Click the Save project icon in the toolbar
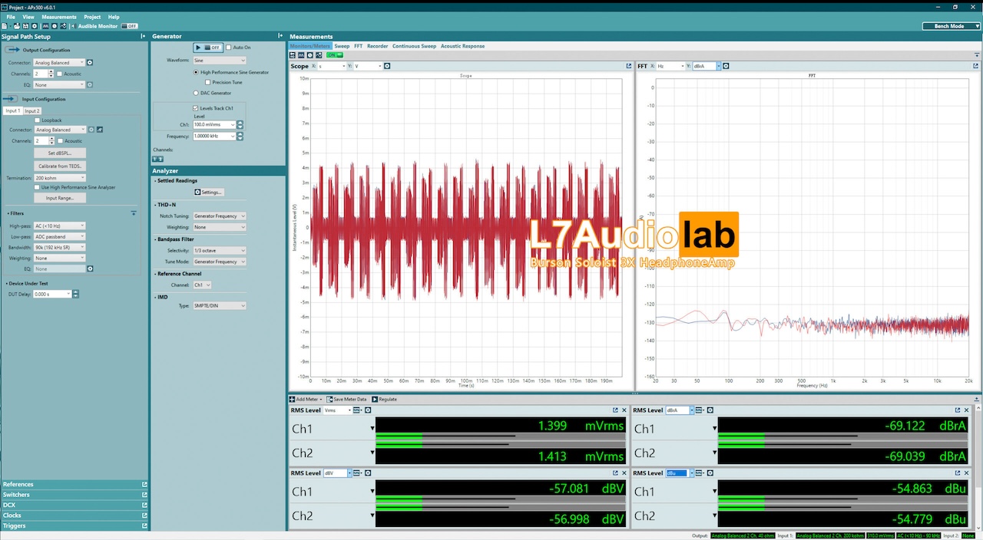Viewport: 983px width, 540px height. click(x=25, y=26)
